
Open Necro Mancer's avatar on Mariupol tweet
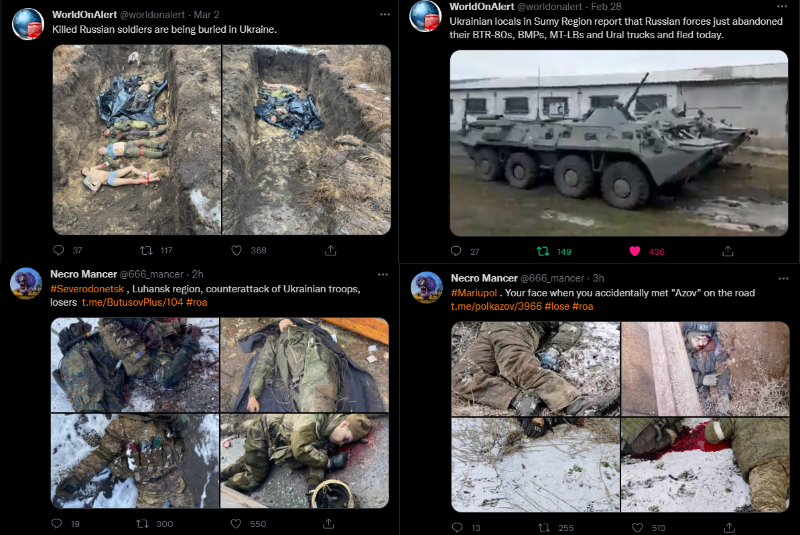tap(427, 288)
